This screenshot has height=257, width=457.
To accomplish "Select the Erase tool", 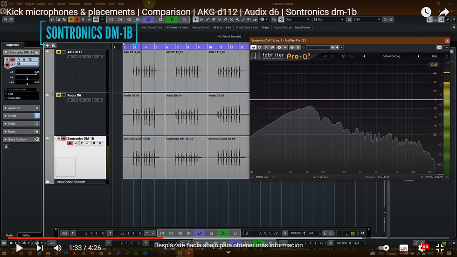I will pos(214,20).
